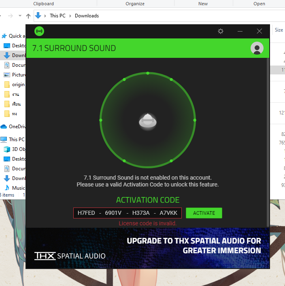The width and height of the screenshot is (285, 286).
Task: Click the Open ribbon group label
Action: point(259,4)
